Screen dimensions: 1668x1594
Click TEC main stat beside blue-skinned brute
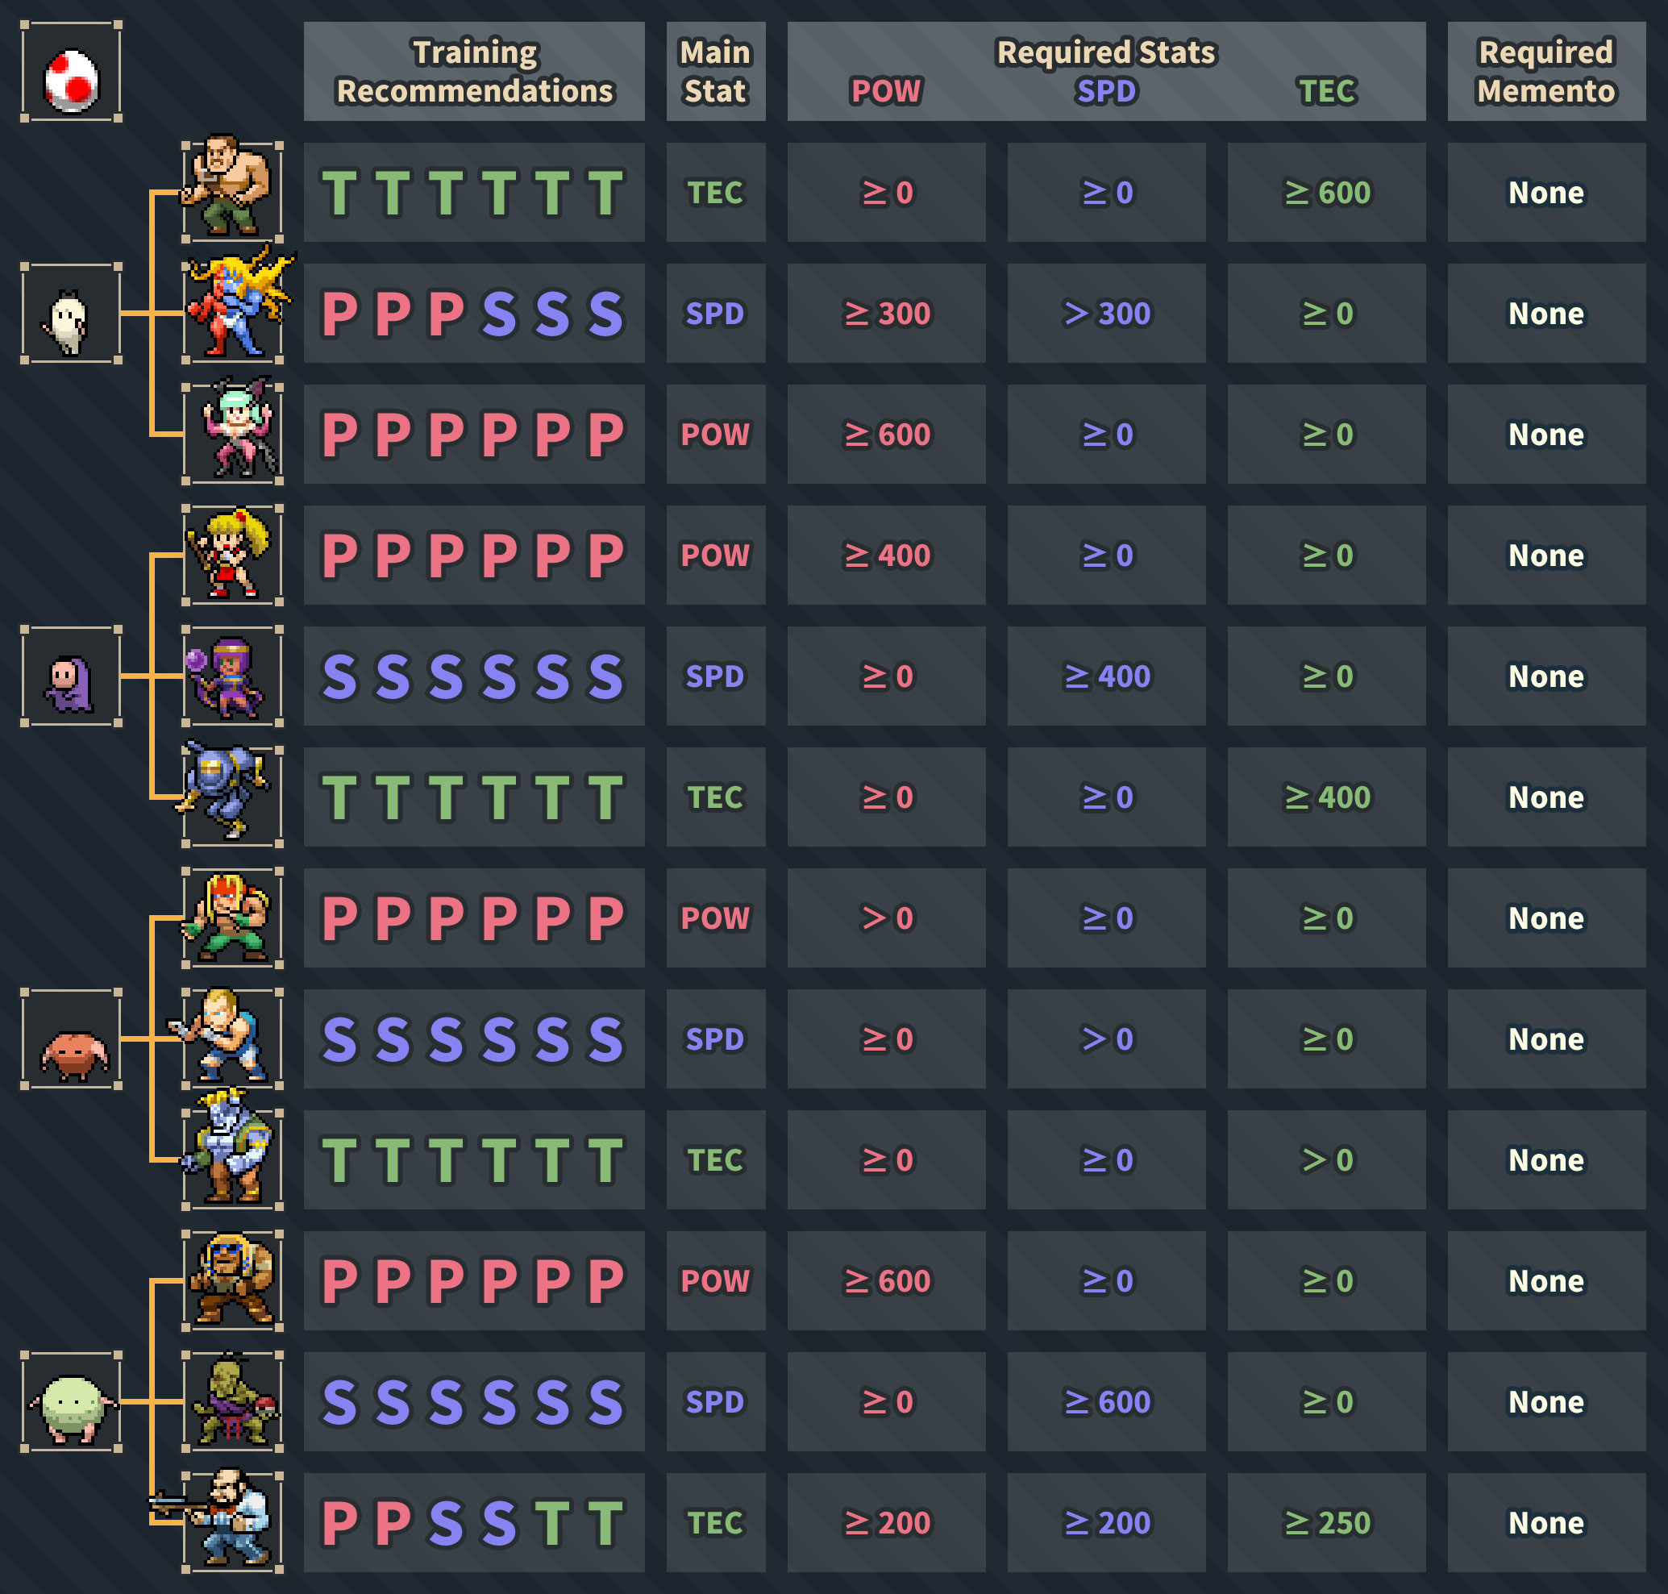[x=715, y=1159]
